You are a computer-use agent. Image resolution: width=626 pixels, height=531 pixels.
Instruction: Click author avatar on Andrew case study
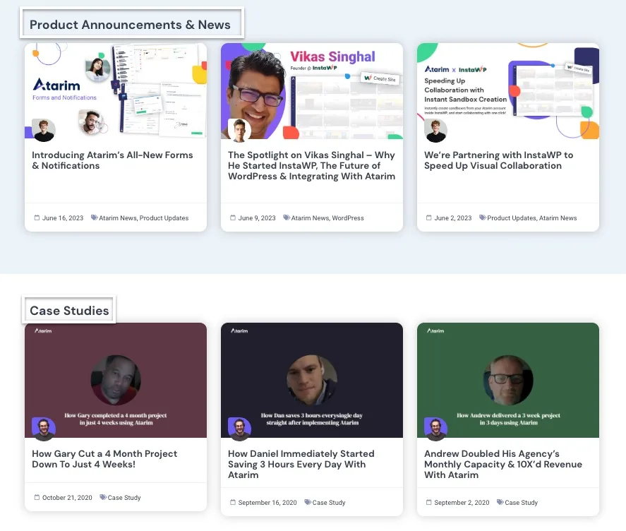tap(435, 429)
